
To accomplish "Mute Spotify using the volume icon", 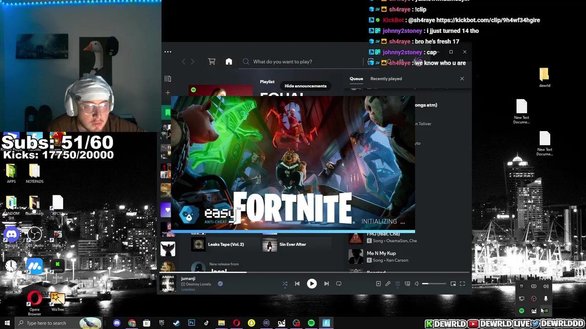I will click(417, 284).
